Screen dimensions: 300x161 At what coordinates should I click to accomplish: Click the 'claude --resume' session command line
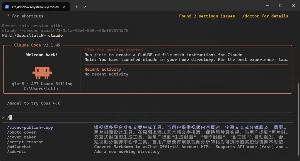[65, 30]
